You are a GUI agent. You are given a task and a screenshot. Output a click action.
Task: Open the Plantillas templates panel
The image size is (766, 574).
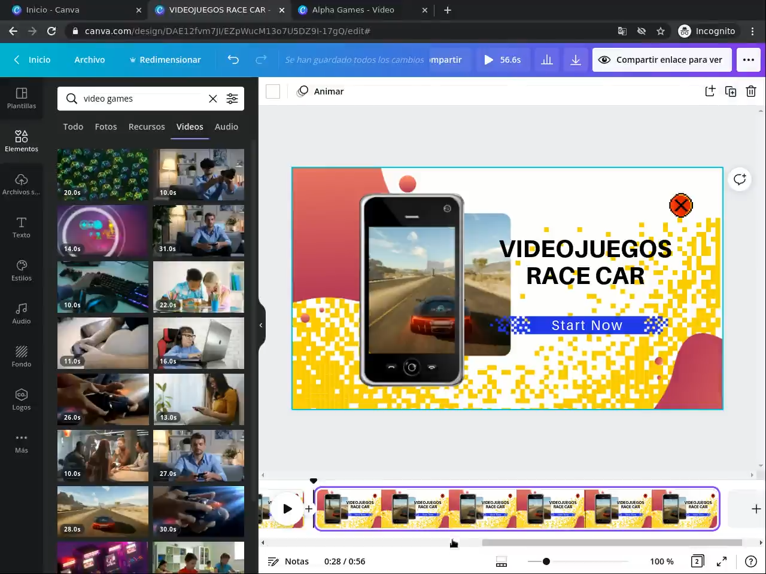pos(22,98)
